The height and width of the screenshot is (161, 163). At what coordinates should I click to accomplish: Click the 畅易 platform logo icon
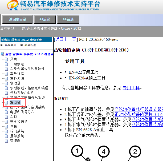pyautogui.click(x=13, y=5)
